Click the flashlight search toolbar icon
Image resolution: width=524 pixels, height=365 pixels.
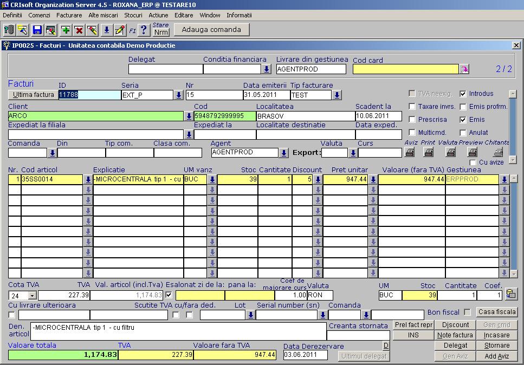23,30
